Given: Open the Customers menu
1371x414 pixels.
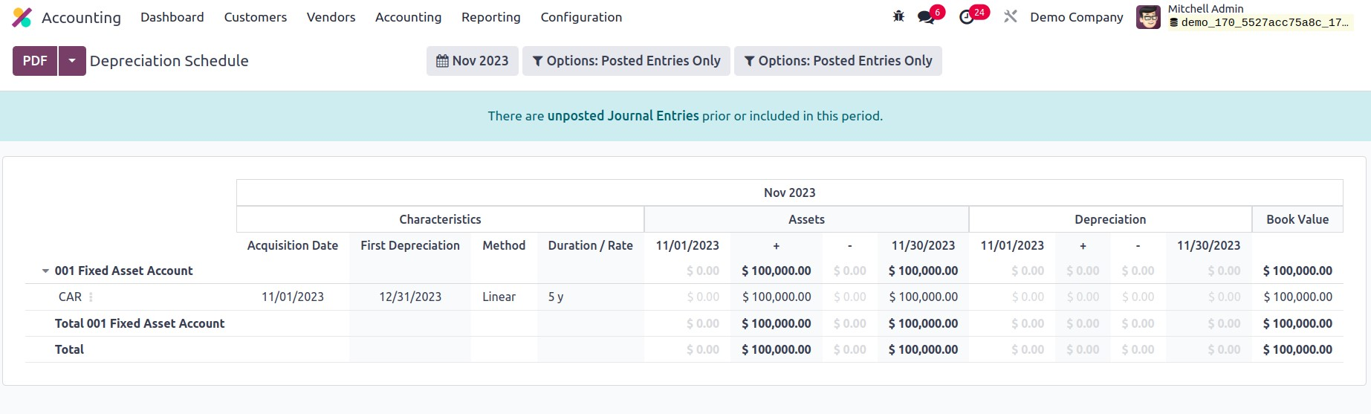Looking at the screenshot, I should (255, 17).
